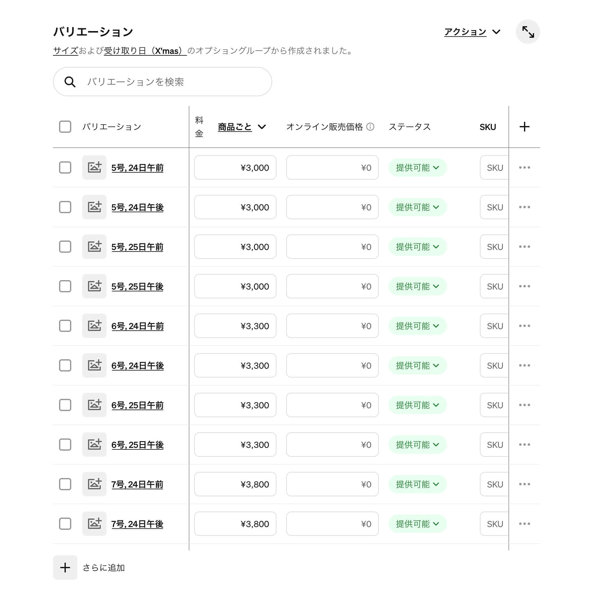Open more options for 5号, 24日午前 row
Image resolution: width=598 pixels, height=598 pixels.
click(x=524, y=167)
